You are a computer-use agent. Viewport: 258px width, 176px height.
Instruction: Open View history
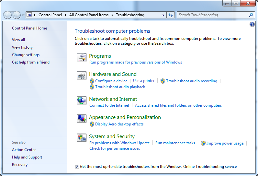(x=22, y=47)
